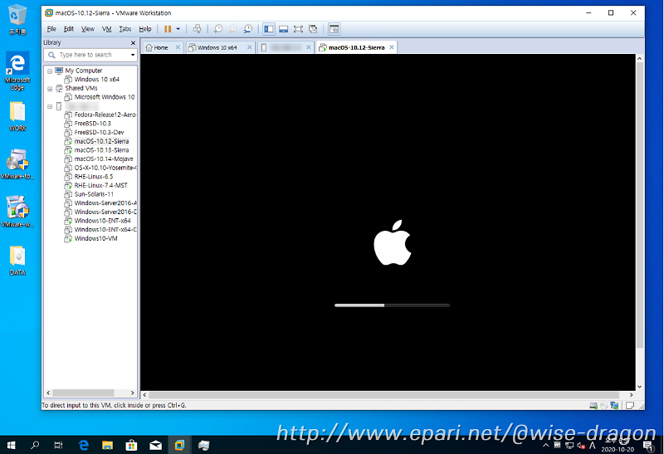
Task: Open File Explorer from the taskbar
Action: [108, 445]
